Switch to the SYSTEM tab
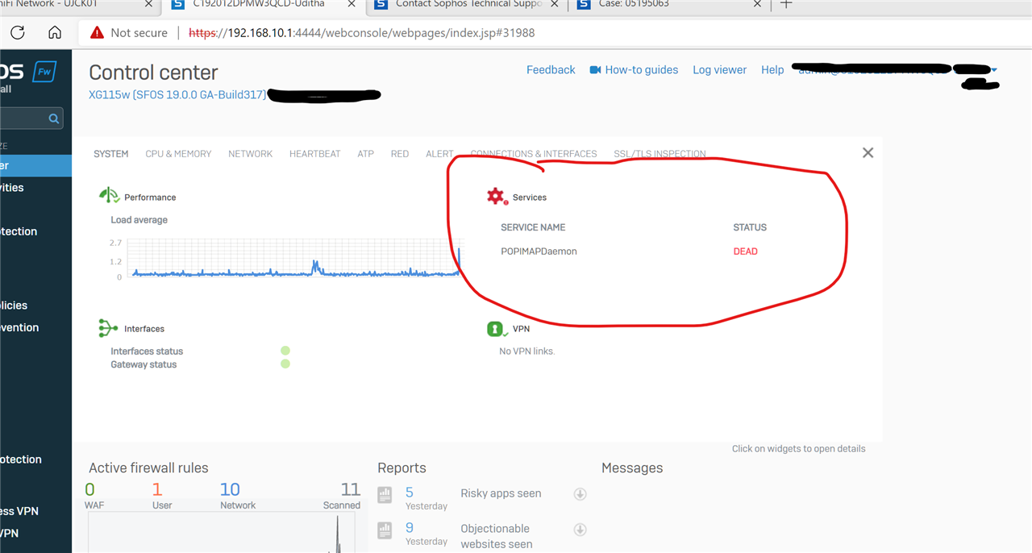The image size is (1032, 553). click(x=111, y=154)
